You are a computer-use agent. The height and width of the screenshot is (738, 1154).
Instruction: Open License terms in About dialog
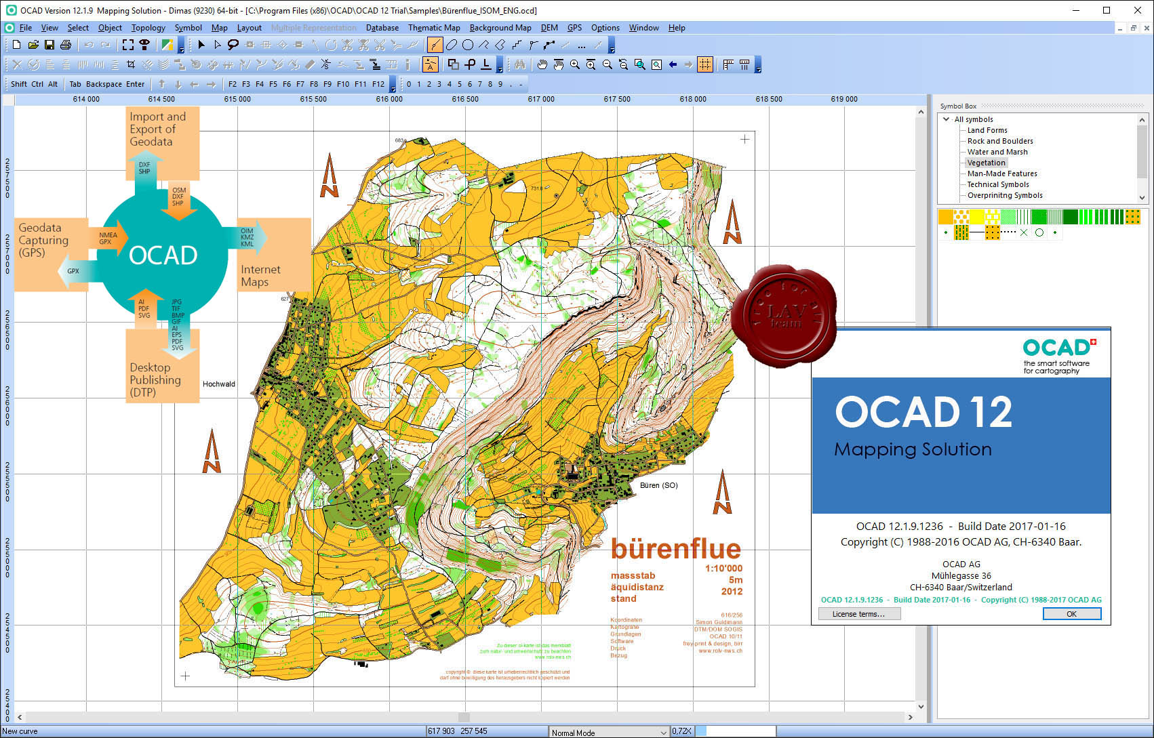(858, 614)
